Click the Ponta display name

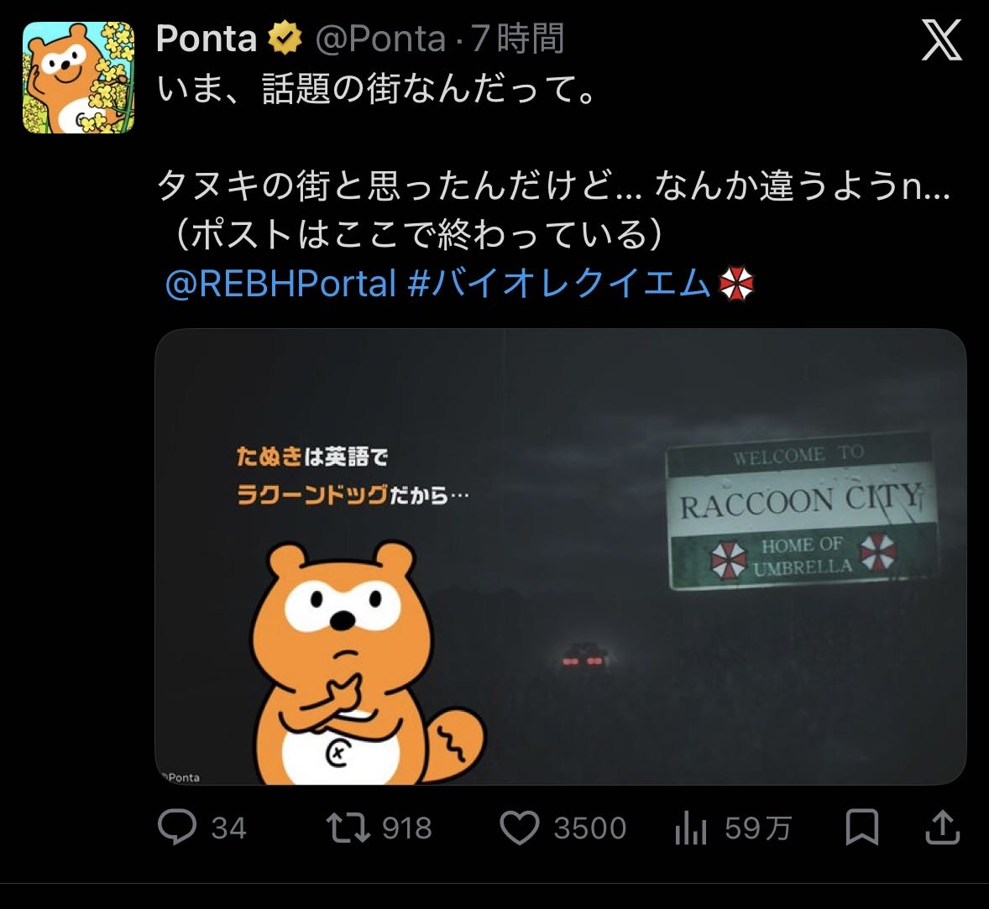(207, 39)
